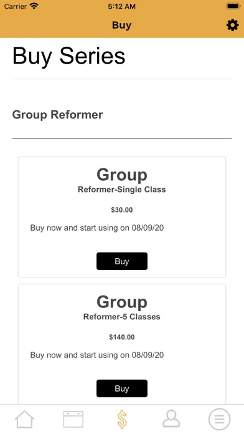Select the dollar sign Buy tab
The height and width of the screenshot is (434, 244).
click(122, 419)
